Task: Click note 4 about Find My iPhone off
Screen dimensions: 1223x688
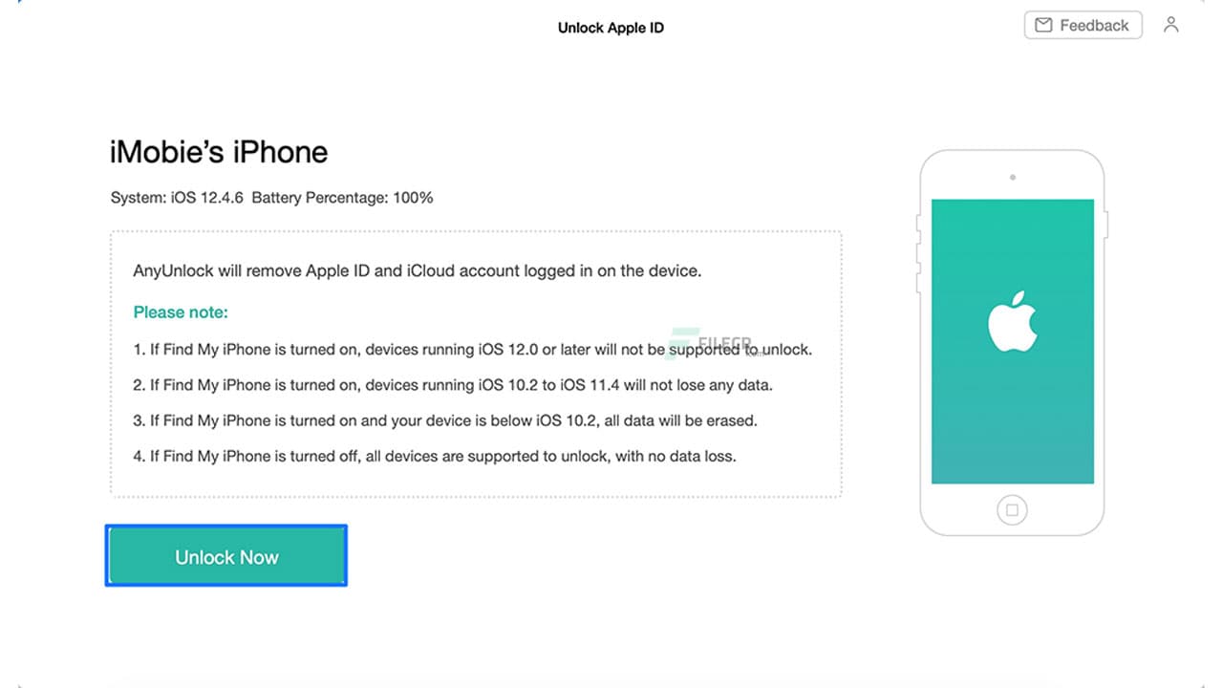Action: [x=434, y=456]
